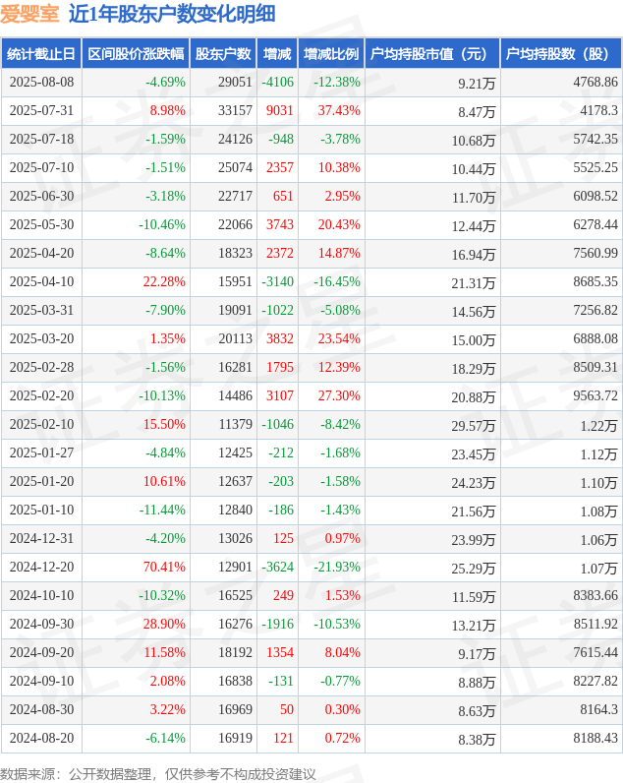Image resolution: width=623 pixels, height=783 pixels.
Task: Click the 区间股价涨跌幅 column header
Action: 135,54
